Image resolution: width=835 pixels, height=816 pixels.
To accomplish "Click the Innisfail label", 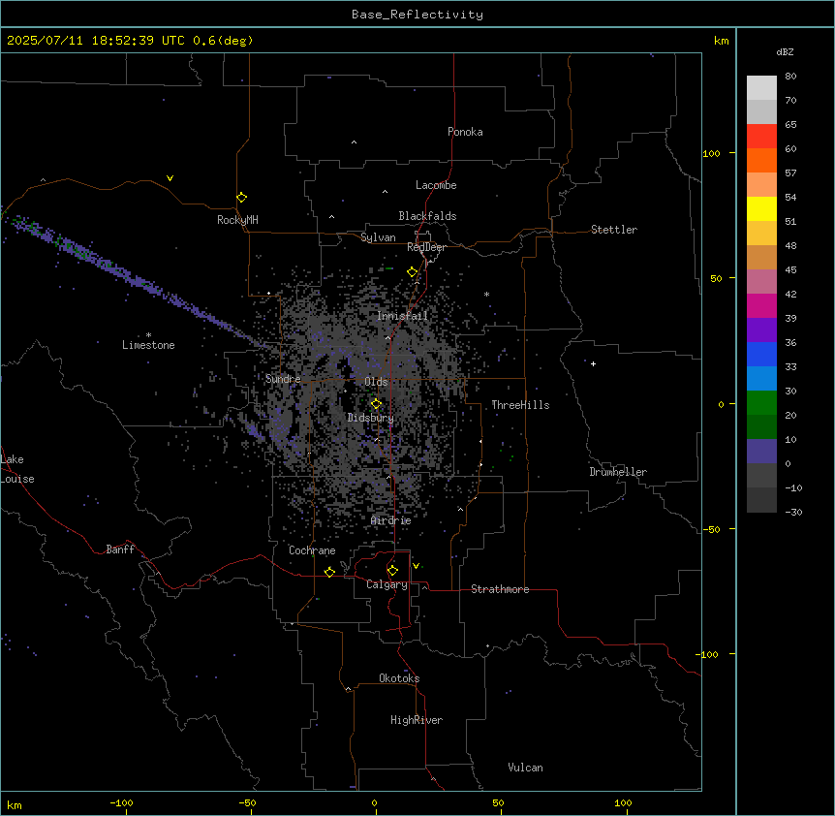I will pos(402,316).
